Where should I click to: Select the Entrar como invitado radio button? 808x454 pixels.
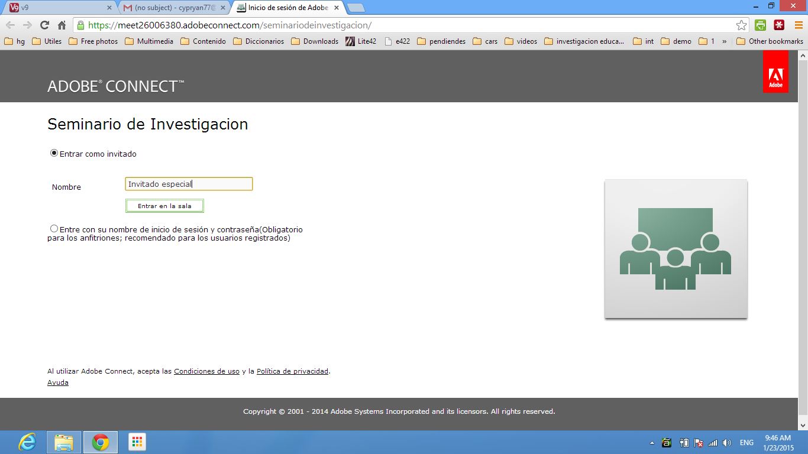click(54, 153)
